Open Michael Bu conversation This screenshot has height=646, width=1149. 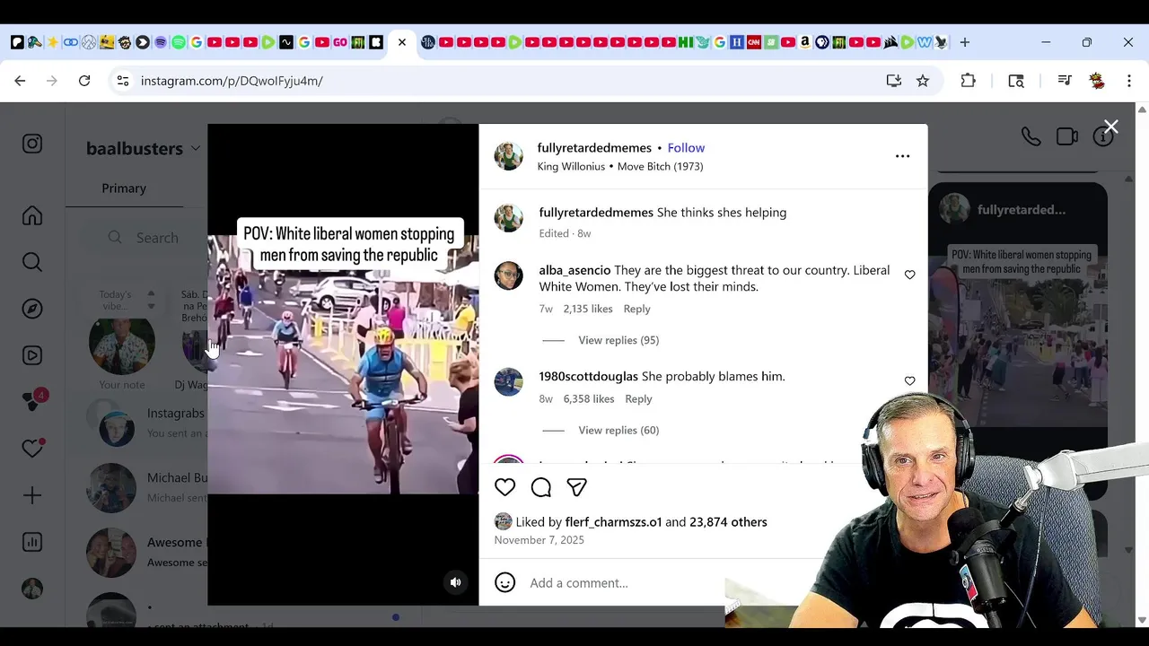(147, 487)
